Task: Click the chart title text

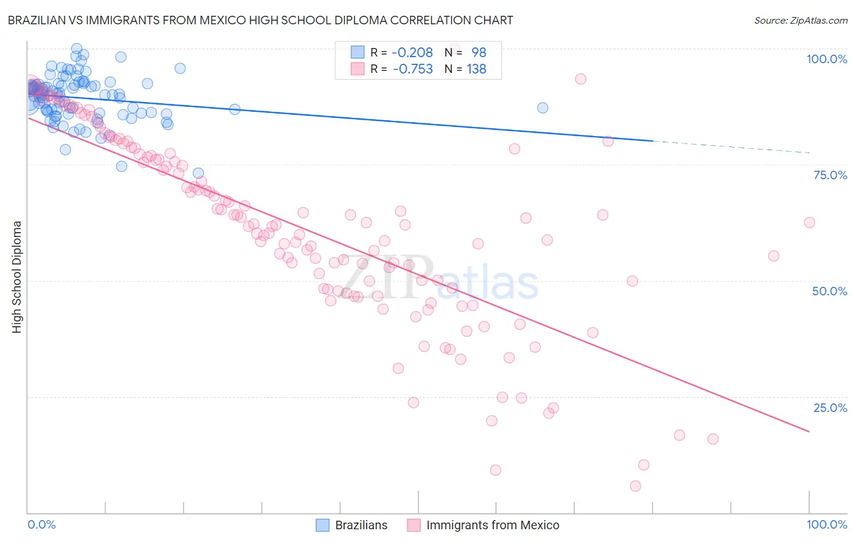Action: tap(260, 20)
